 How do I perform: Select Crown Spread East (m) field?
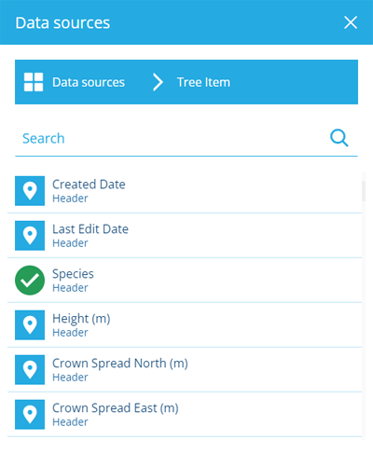coord(185,415)
